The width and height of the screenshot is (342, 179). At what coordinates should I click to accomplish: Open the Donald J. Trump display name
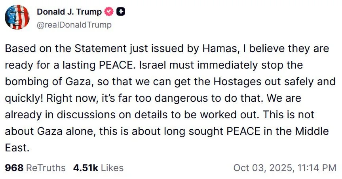[x=69, y=12]
